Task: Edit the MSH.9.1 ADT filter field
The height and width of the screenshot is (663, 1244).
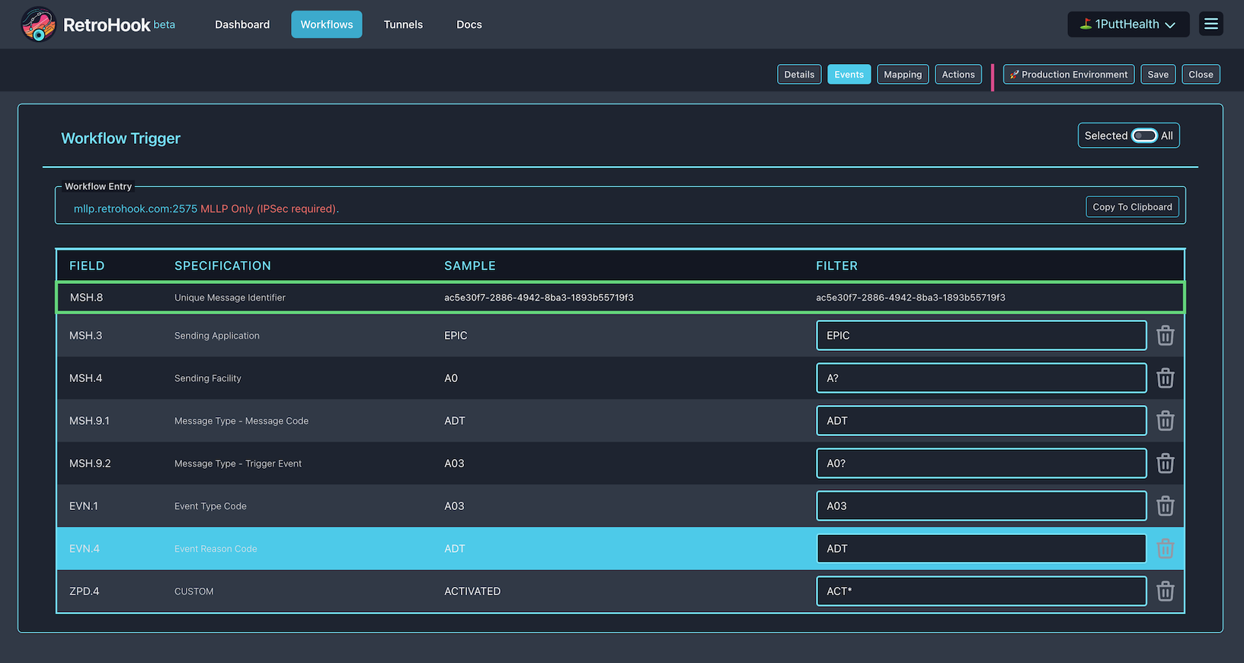Action: tap(981, 421)
